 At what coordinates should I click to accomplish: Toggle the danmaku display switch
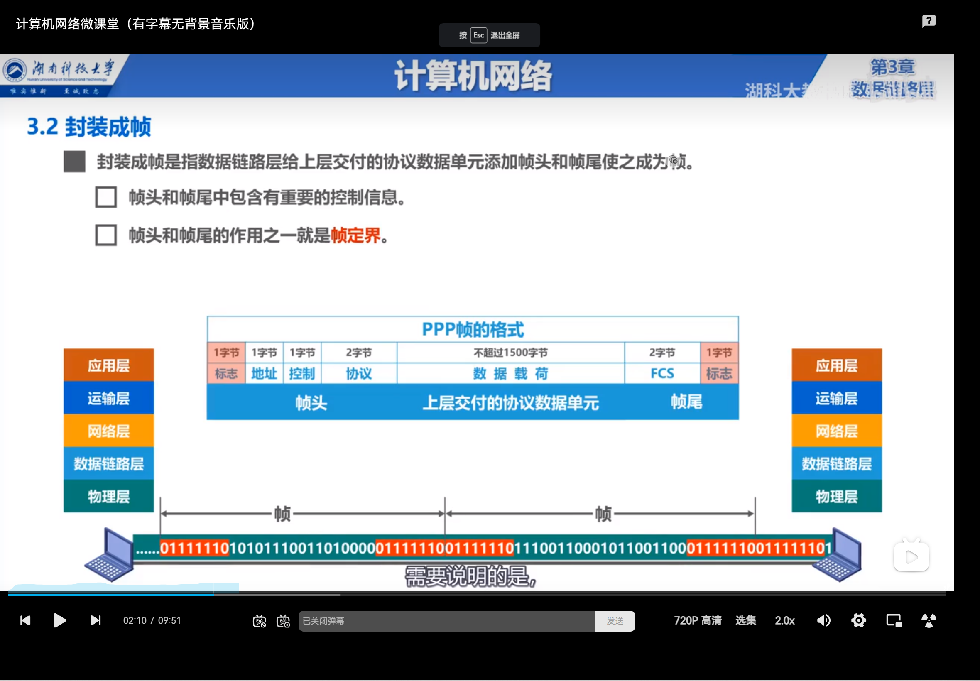[260, 621]
